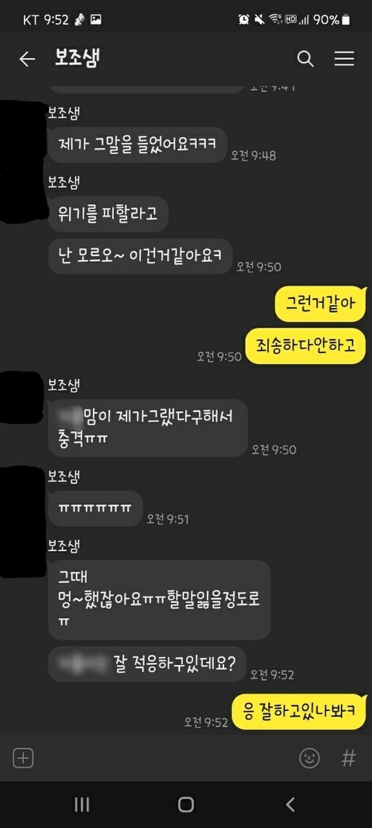Tap the hashtag search icon
This screenshot has height=828, width=372.
pyautogui.click(x=348, y=759)
